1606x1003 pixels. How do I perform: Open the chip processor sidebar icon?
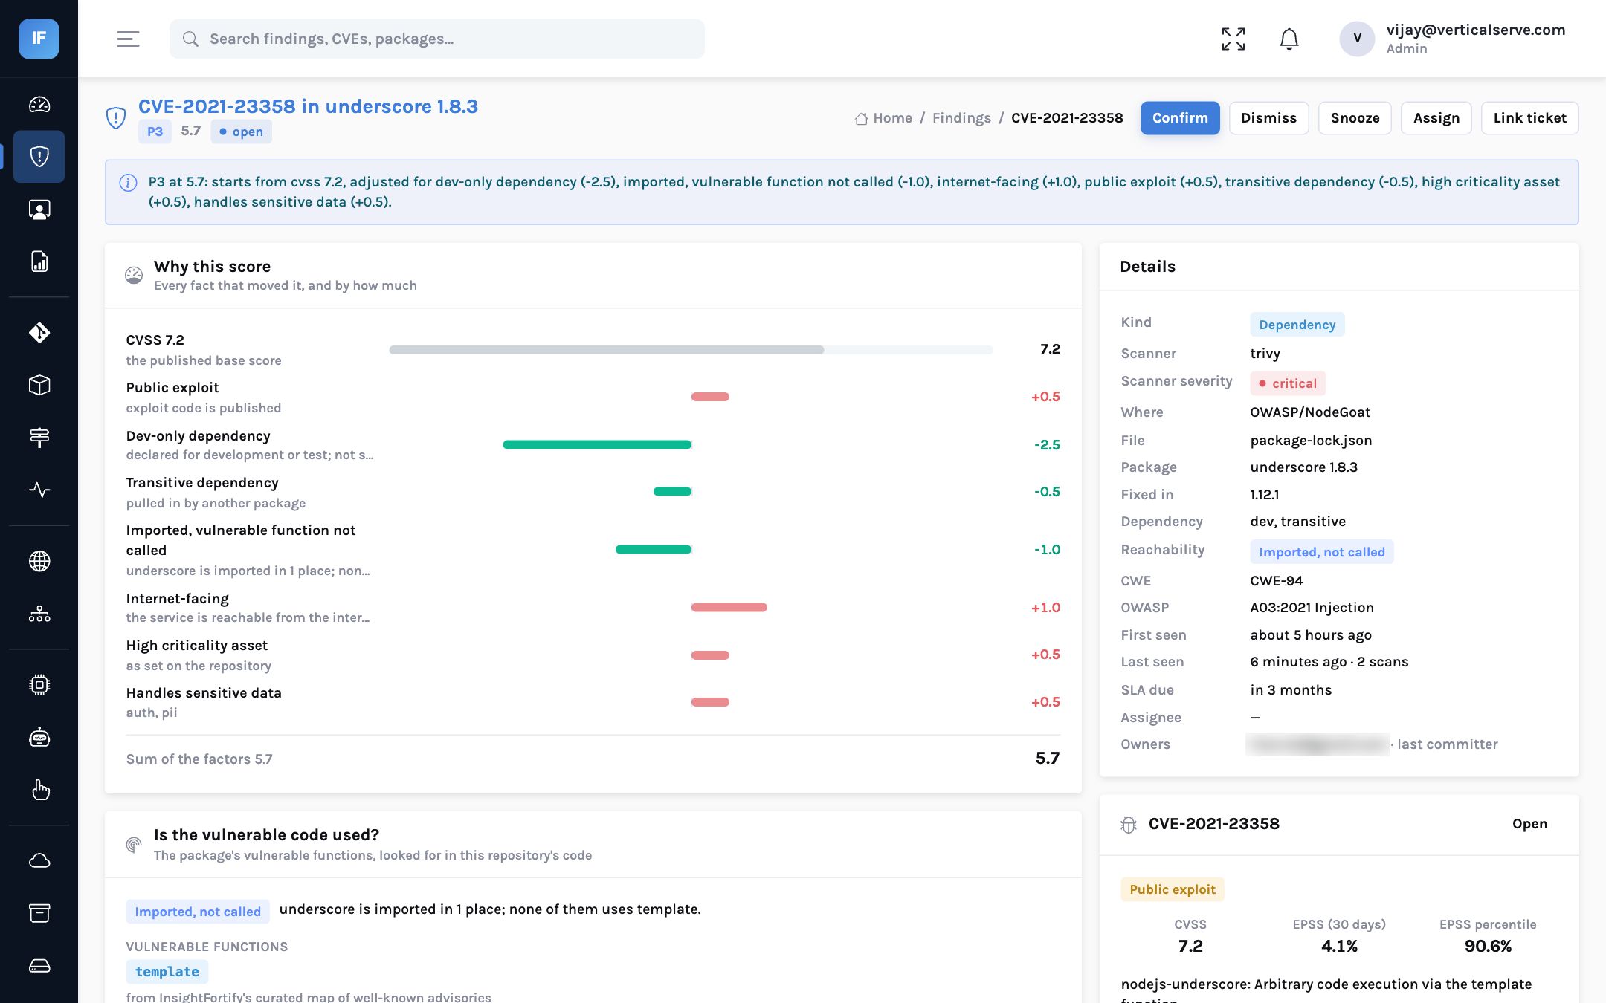click(x=39, y=684)
